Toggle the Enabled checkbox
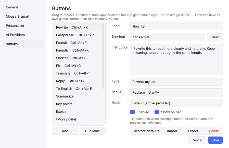Viewport: 229px width, 148px height. coord(132,112)
